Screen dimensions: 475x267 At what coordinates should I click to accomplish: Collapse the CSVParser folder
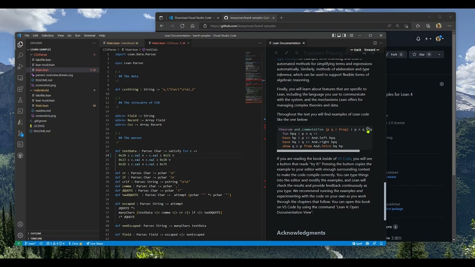(x=32, y=55)
